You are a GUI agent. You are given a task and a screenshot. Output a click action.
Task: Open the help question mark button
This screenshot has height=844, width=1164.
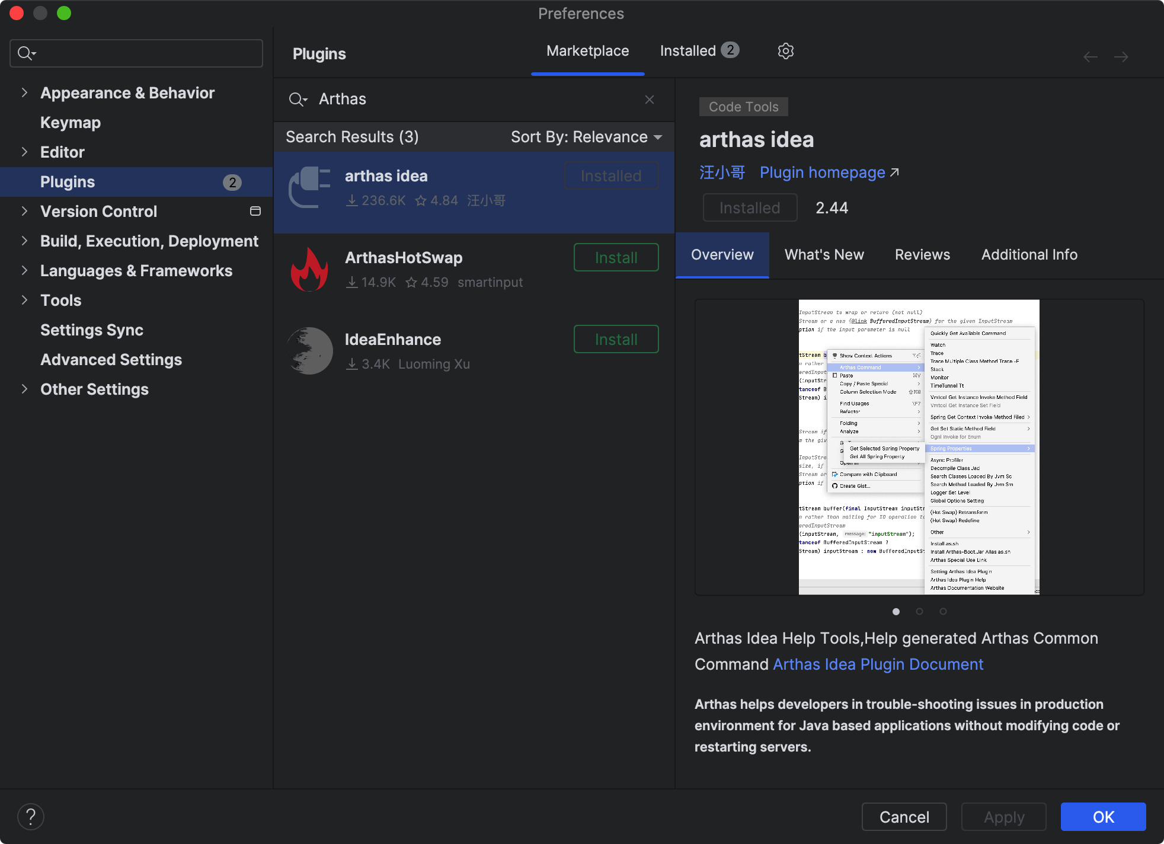pyautogui.click(x=31, y=817)
